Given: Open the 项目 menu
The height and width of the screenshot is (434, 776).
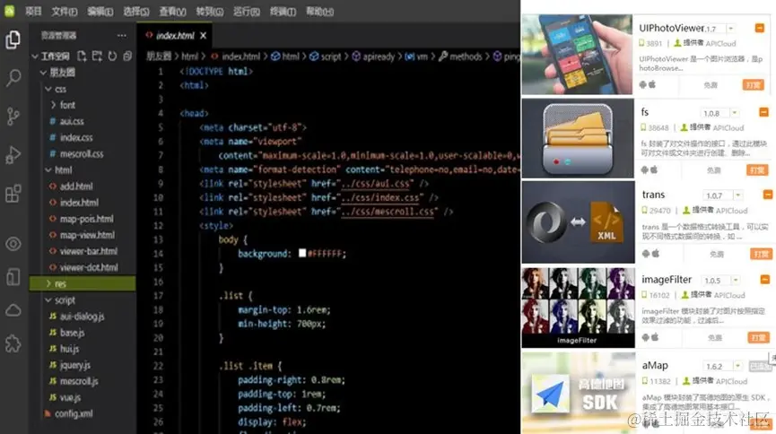Looking at the screenshot, I should click(34, 12).
